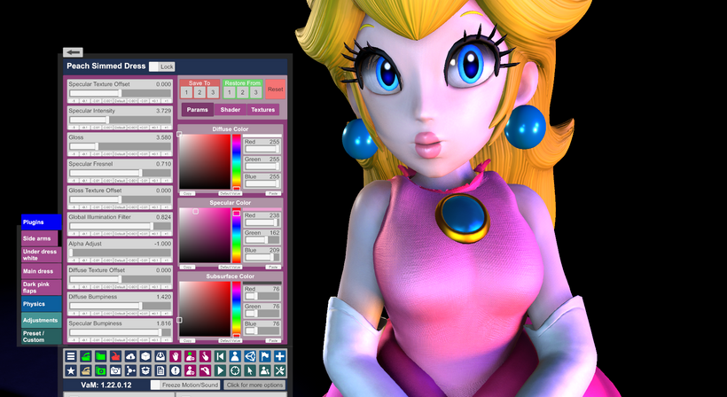727x397 pixels.
Task: Click the mouse cursor arrow icon
Action: click(249, 370)
